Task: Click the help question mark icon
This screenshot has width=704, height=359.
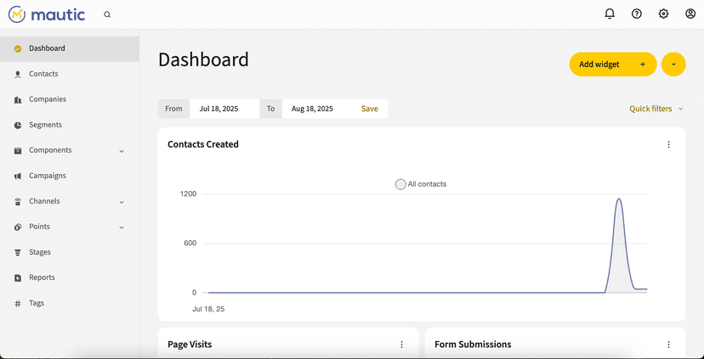Action: [636, 14]
